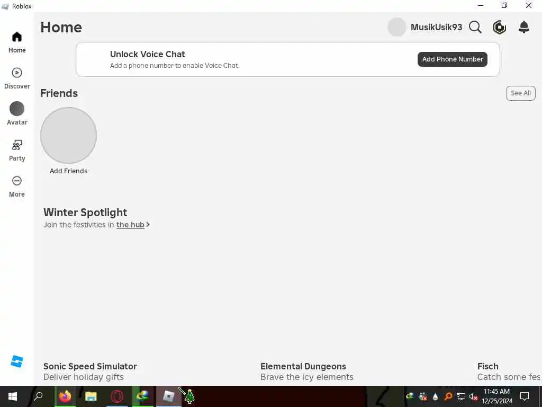Open the Windows Start menu
This screenshot has width=542, height=407.
tap(13, 396)
